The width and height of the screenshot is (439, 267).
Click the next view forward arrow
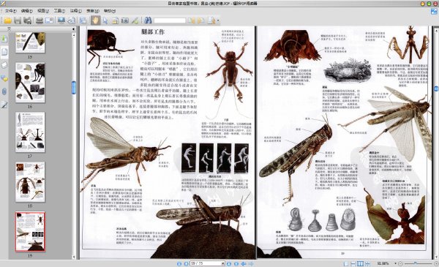coord(251,263)
